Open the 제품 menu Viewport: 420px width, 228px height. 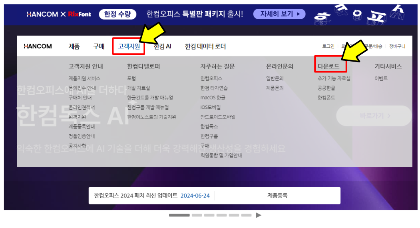(x=74, y=46)
